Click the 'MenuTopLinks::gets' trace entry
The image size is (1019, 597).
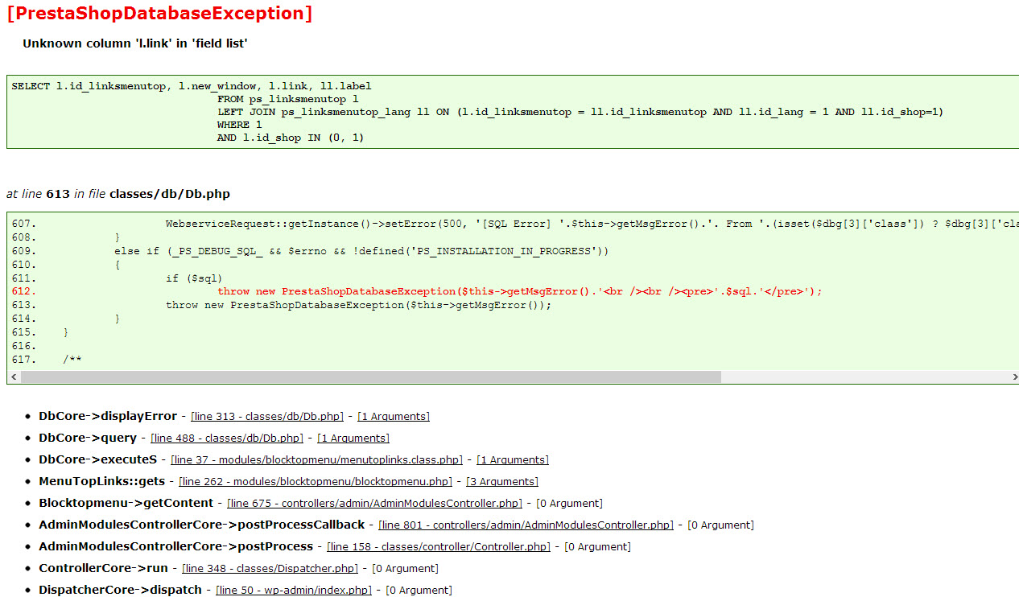102,481
